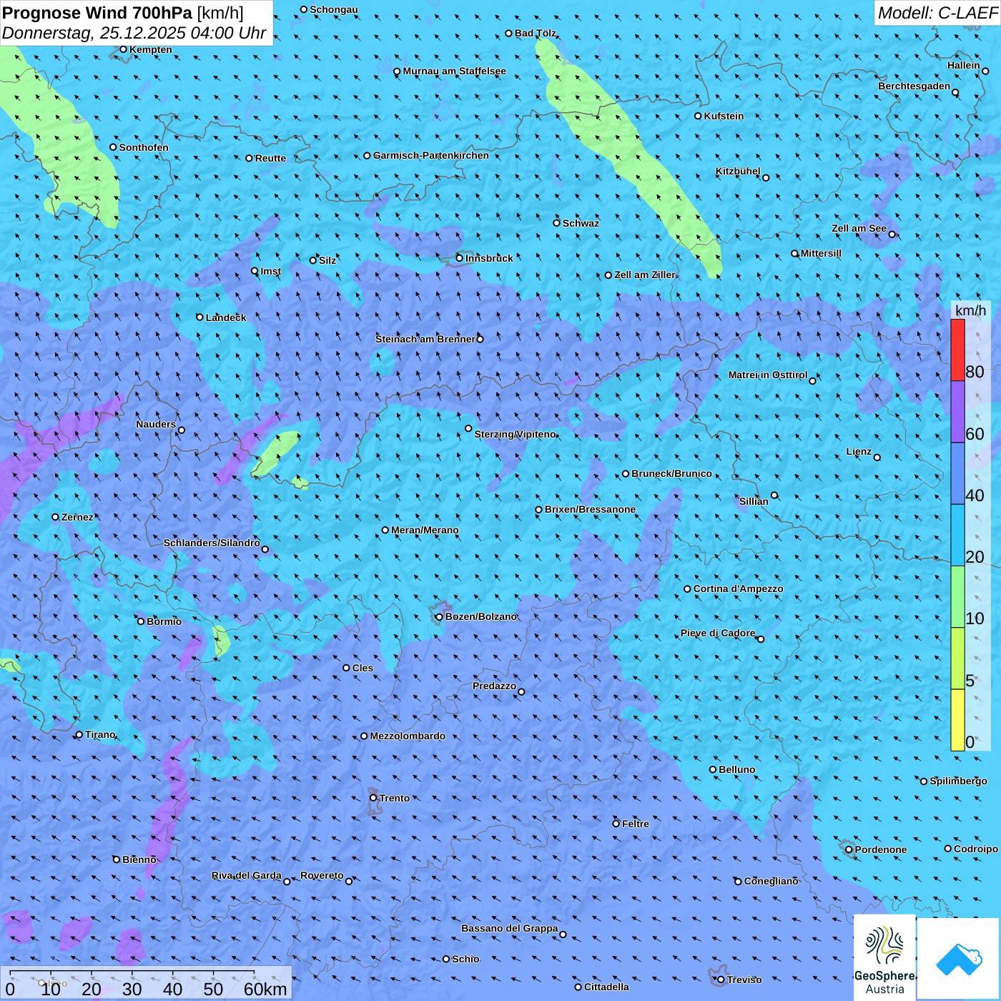Click the Pieve di Cadore label
This screenshot has height=1001, width=1001.
718,633
